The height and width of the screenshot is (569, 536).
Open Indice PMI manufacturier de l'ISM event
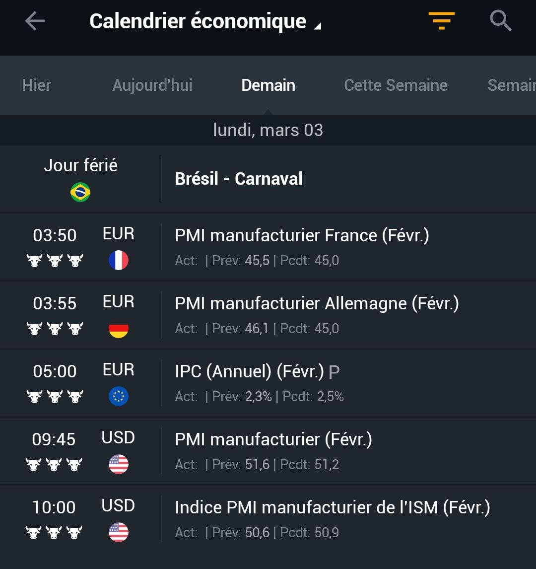coord(268,519)
